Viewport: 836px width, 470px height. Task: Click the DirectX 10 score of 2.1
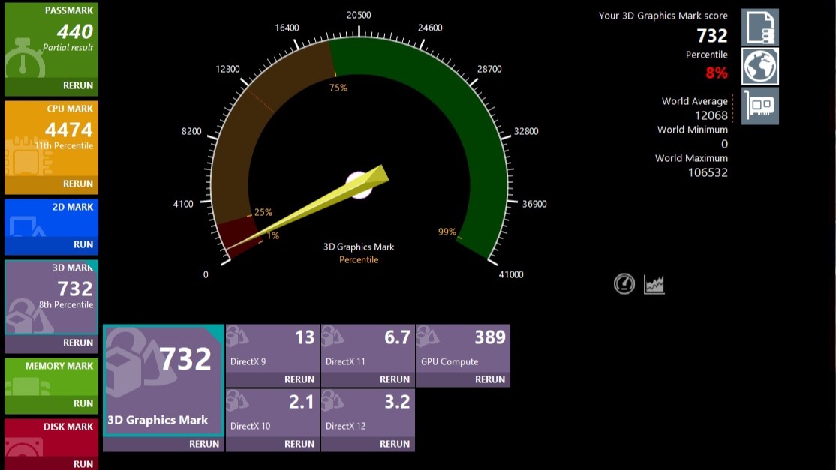[302, 402]
